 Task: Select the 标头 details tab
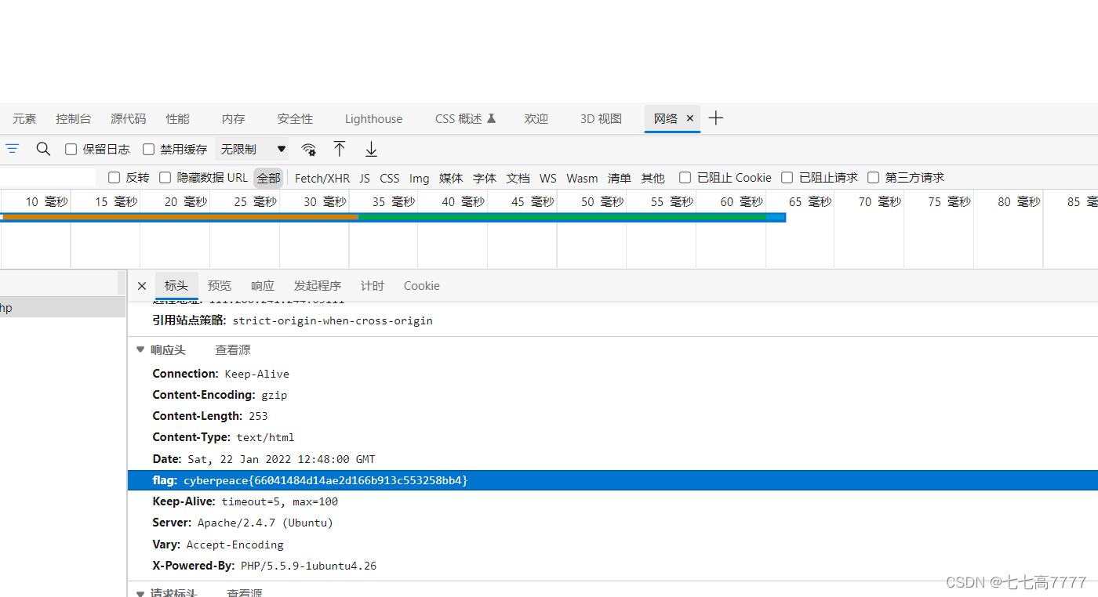click(x=176, y=286)
